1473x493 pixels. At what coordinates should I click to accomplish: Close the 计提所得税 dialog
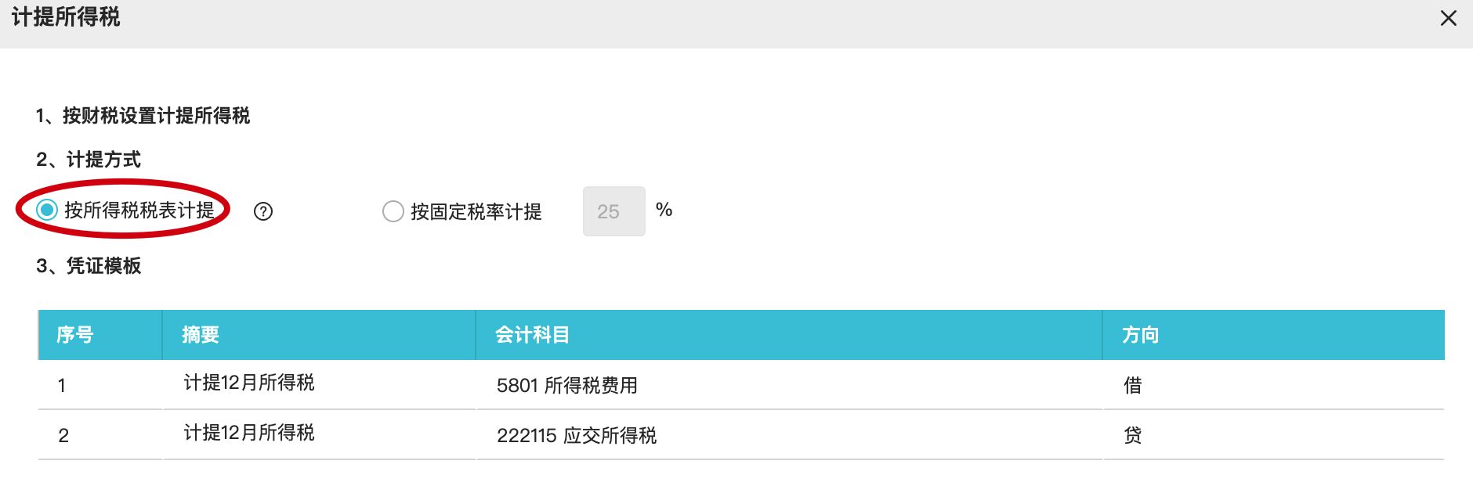pos(1448,18)
